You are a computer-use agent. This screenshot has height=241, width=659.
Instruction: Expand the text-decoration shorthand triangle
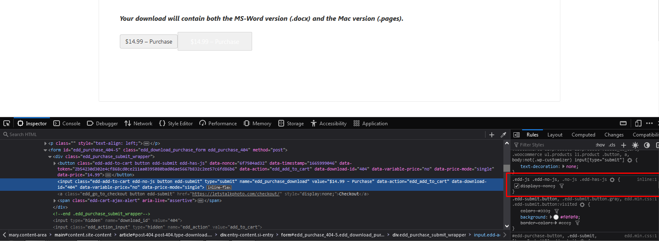click(x=563, y=166)
